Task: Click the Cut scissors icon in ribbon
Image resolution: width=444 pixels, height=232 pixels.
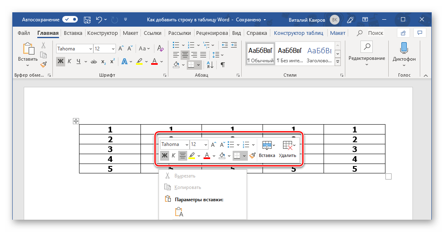Action: pyautogui.click(x=43, y=45)
